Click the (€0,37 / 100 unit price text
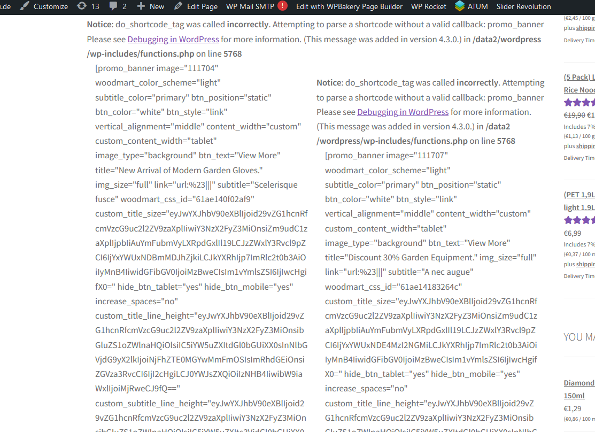The height and width of the screenshot is (432, 595). [x=579, y=254]
